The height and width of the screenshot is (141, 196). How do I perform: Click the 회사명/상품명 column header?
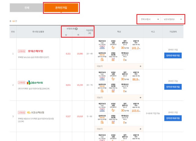click(x=38, y=32)
